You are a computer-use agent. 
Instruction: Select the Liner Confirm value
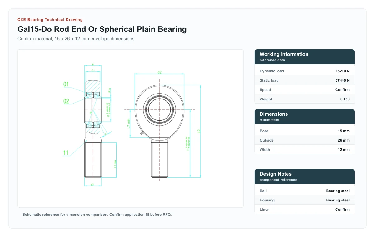pyautogui.click(x=342, y=210)
